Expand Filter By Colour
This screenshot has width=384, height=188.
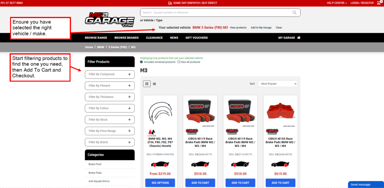click(x=110, y=108)
